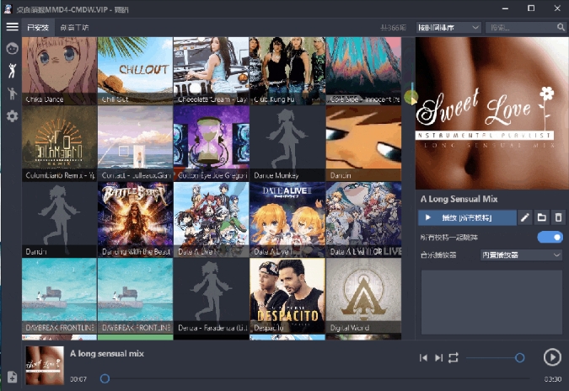
Task: Adjust the volume slider knob
Action: pos(519,358)
